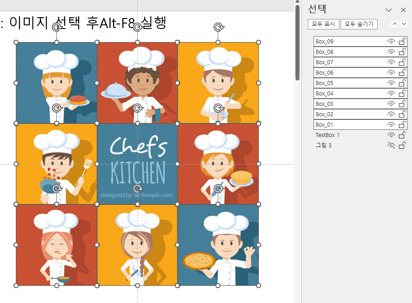Image resolution: width=412 pixels, height=303 pixels.
Task: Hide Box_02 using its eye icon
Action: [x=391, y=114]
